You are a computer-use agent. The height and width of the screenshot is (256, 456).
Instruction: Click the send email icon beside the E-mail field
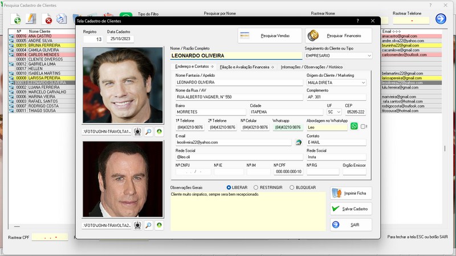click(x=298, y=142)
